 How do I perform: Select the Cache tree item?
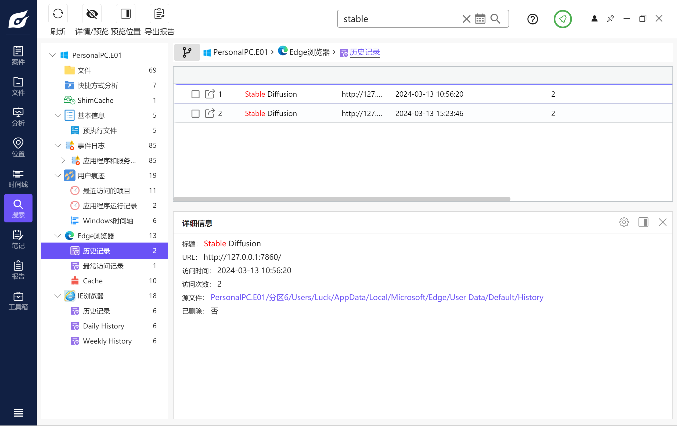(105, 281)
